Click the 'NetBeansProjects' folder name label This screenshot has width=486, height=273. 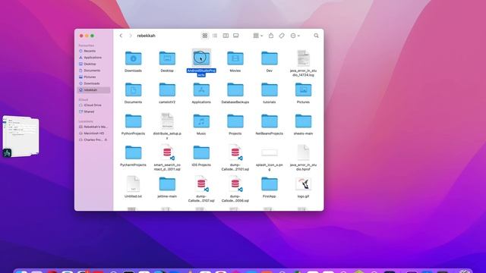pos(270,133)
